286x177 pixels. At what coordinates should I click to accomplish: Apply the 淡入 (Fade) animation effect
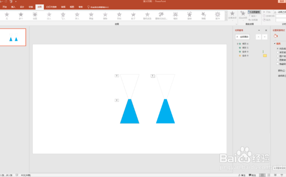point(49,16)
